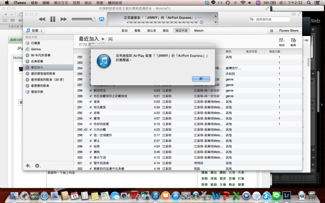The height and width of the screenshot is (203, 325).
Task: Open the 音樂 library selector dropdown
Action: pyautogui.click(x=34, y=30)
